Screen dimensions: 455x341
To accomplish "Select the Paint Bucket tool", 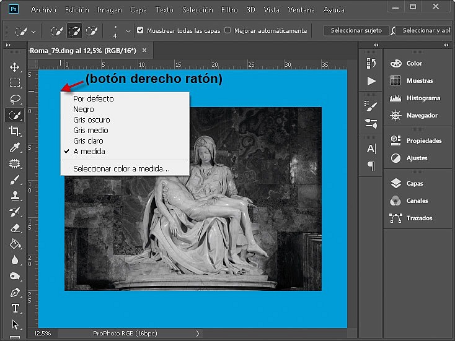I will point(14,244).
